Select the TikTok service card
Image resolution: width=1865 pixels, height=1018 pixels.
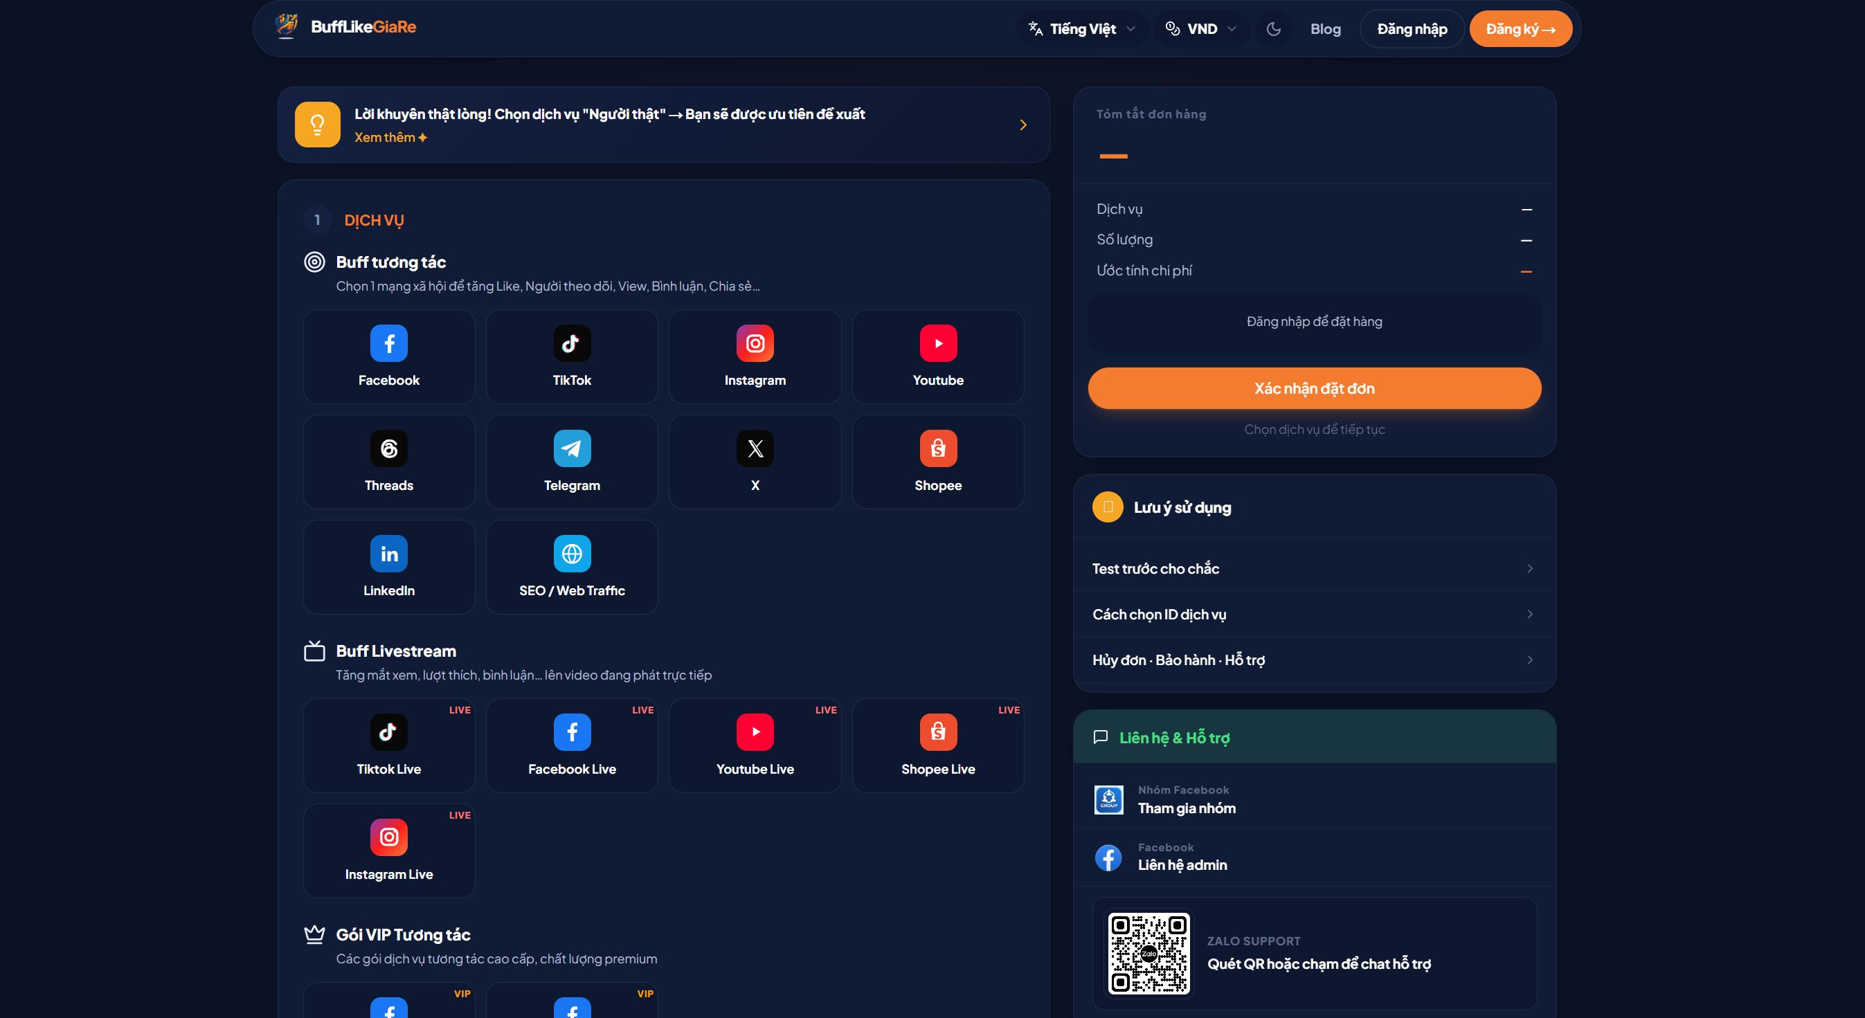click(572, 356)
